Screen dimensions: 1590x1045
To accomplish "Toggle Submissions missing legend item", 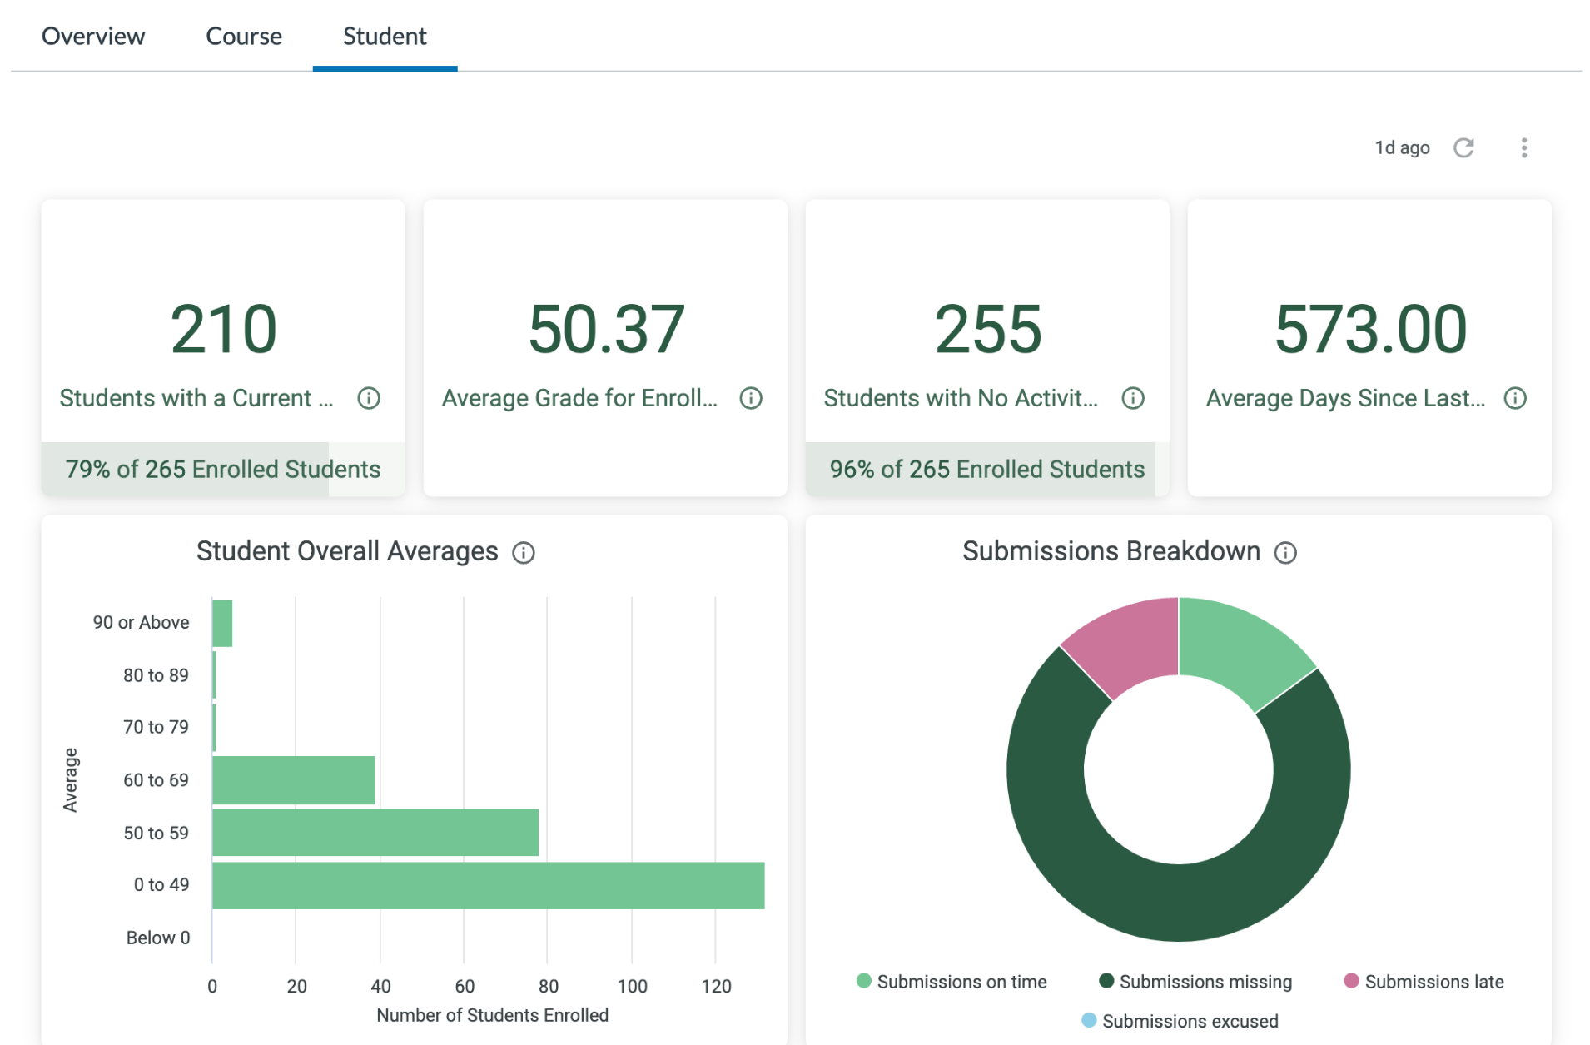I will pyautogui.click(x=1195, y=981).
